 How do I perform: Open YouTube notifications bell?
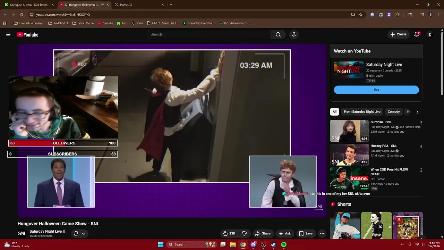pyautogui.click(x=417, y=34)
